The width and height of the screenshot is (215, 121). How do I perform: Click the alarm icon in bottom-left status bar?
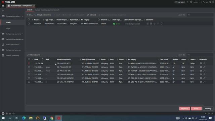3,114
